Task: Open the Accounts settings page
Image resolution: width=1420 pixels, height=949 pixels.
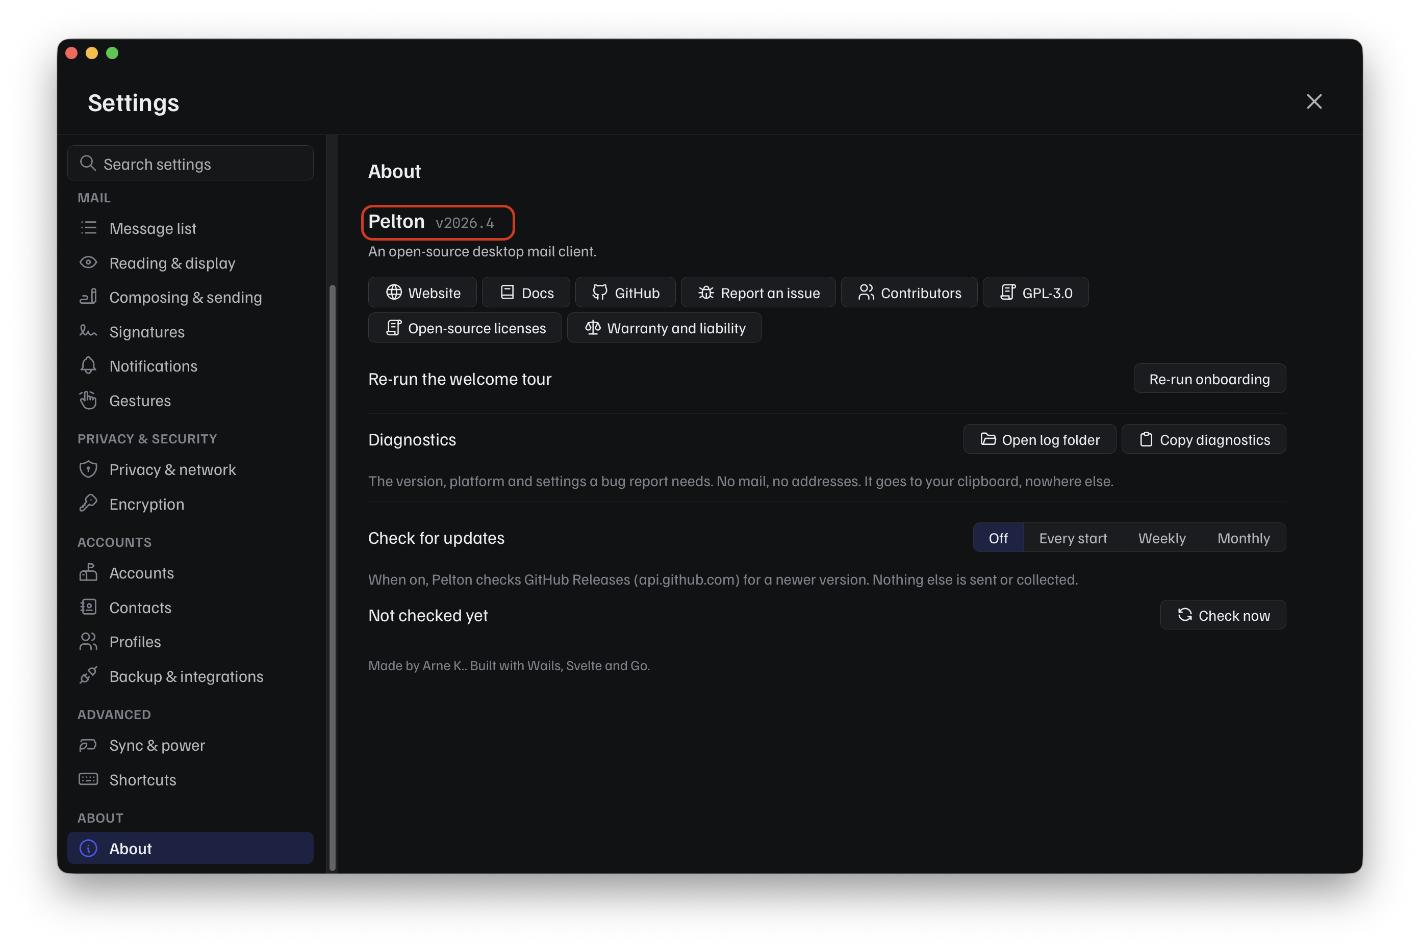Action: pos(190,572)
